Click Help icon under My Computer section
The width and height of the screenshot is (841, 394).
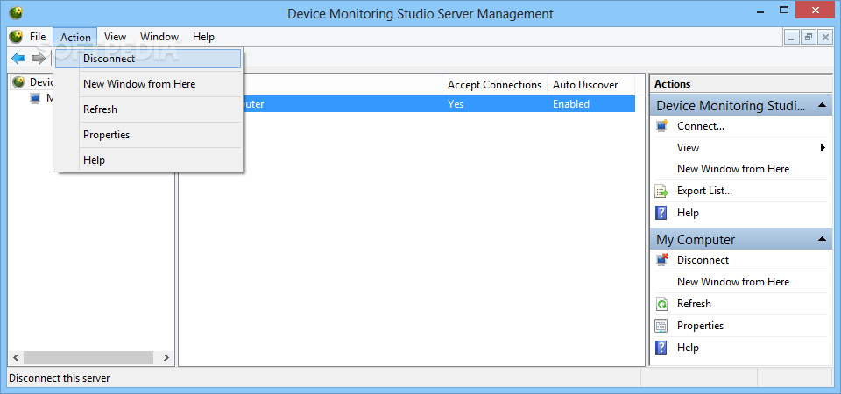[x=662, y=348]
